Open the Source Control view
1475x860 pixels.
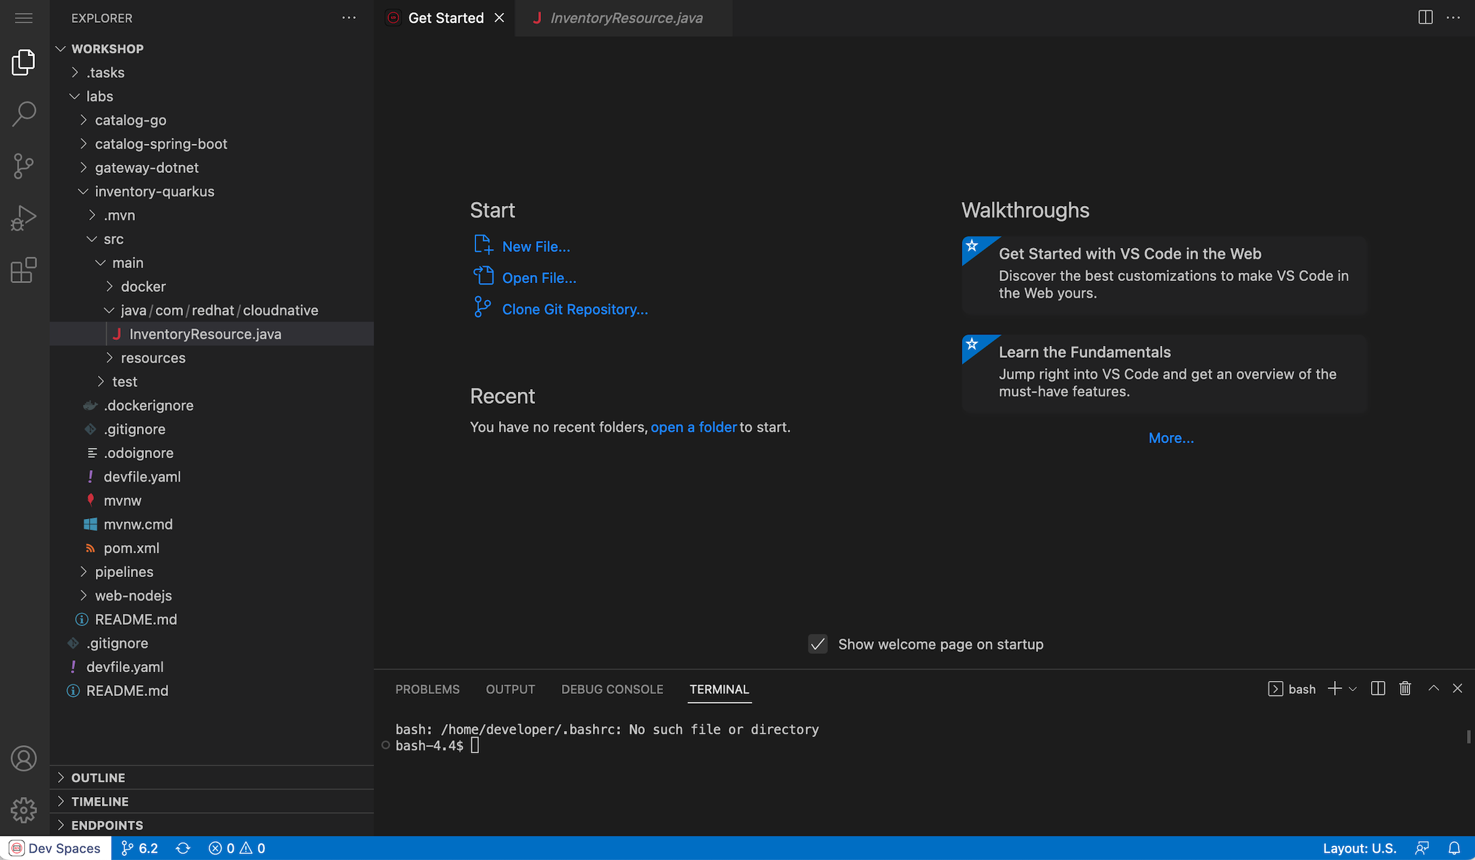point(24,166)
